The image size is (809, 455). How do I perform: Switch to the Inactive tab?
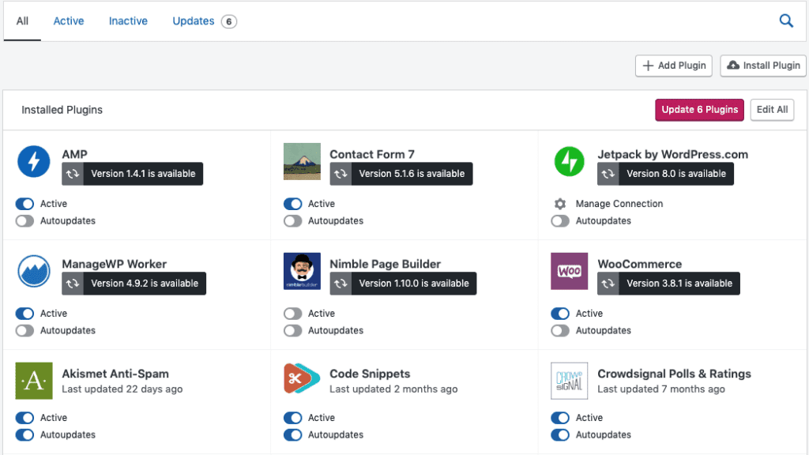pyautogui.click(x=128, y=21)
